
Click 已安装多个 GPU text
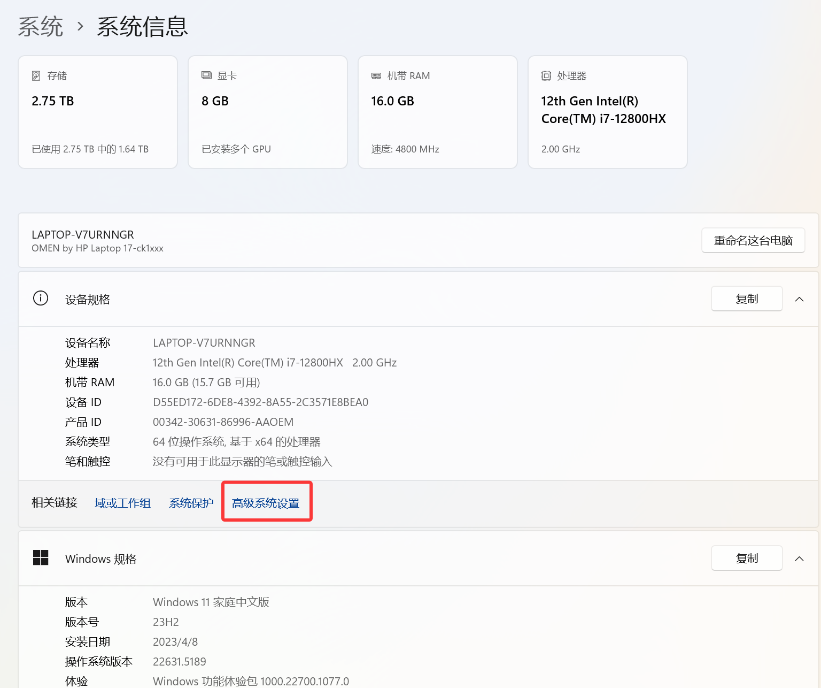pyautogui.click(x=236, y=149)
